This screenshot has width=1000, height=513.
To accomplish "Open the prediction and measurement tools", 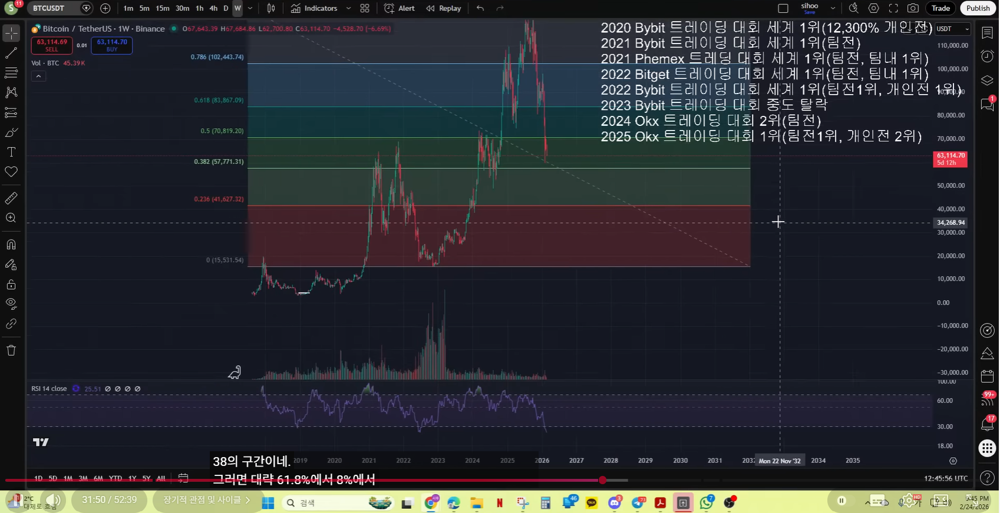I will click(x=11, y=112).
